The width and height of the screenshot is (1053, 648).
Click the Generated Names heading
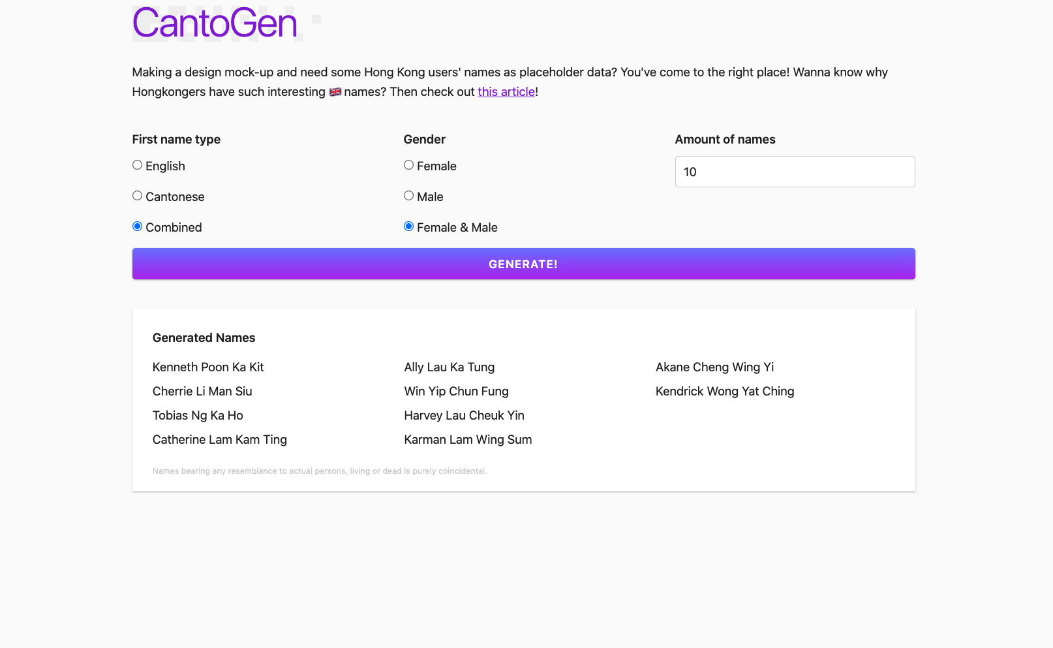point(204,338)
